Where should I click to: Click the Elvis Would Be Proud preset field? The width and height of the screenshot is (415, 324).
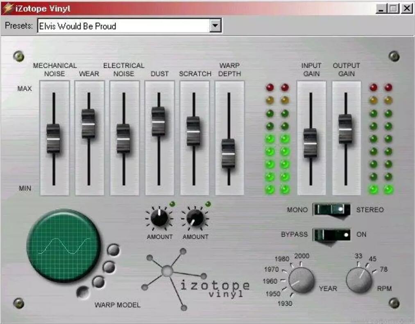(x=123, y=26)
